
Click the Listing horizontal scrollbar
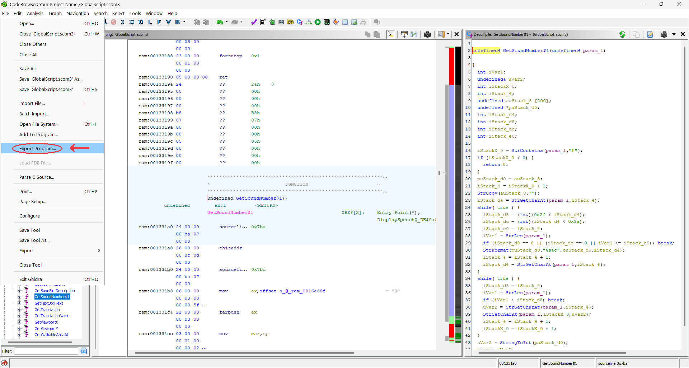click(244, 353)
